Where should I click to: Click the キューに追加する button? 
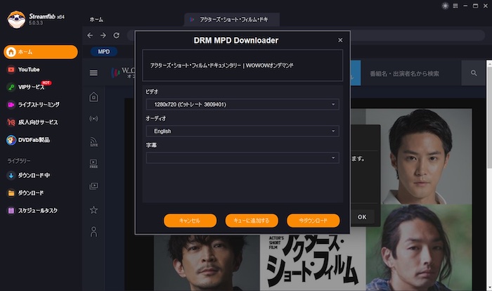[x=252, y=221]
